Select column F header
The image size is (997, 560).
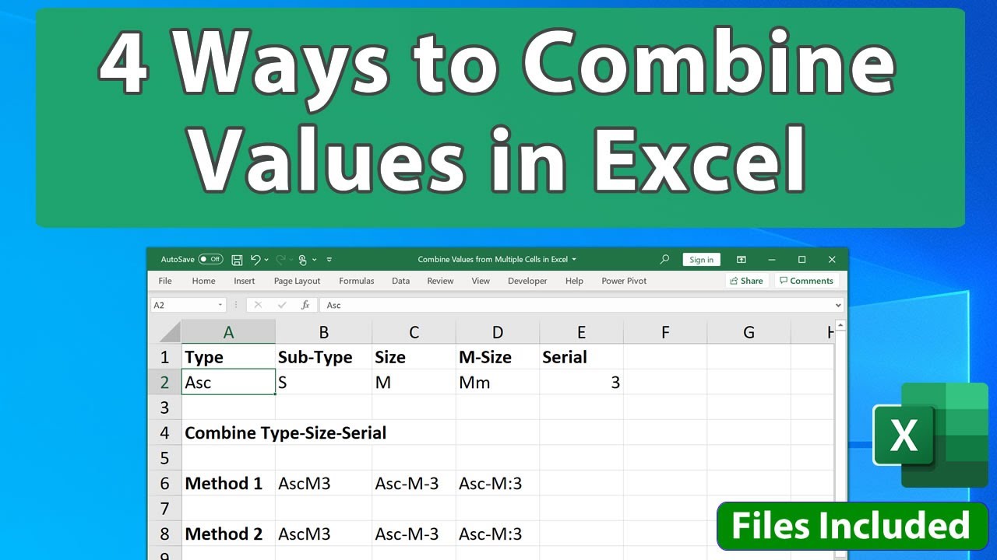coord(665,332)
